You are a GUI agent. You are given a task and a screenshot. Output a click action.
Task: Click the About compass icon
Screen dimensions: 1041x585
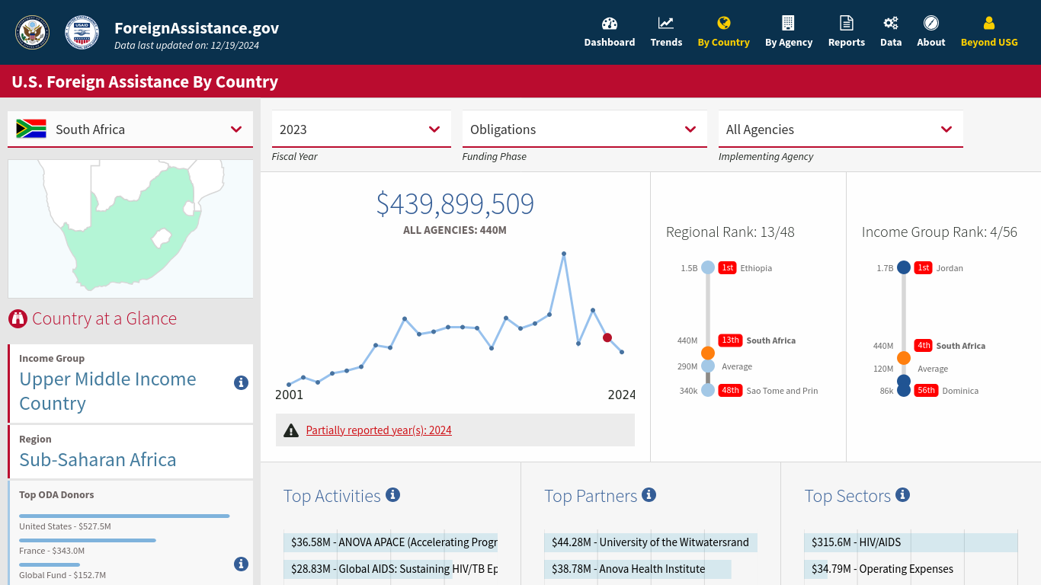point(931,23)
